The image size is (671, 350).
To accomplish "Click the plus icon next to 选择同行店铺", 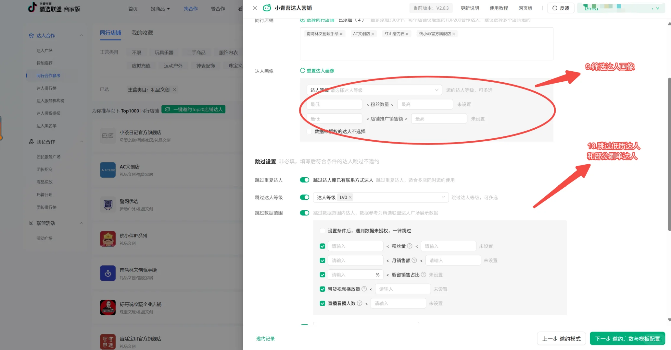I will coord(302,20).
